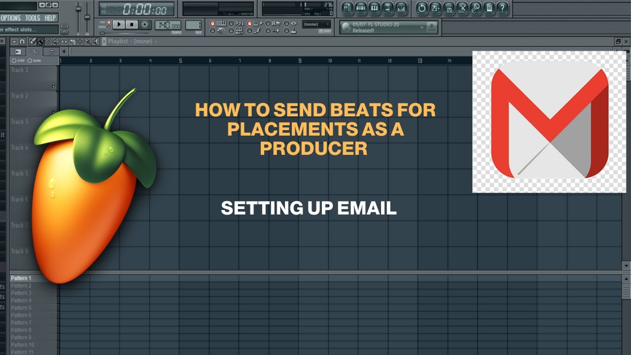Screen dimensions: 631x355
Task: Switch to the Paint brush tool
Action: pyautogui.click(x=40, y=41)
